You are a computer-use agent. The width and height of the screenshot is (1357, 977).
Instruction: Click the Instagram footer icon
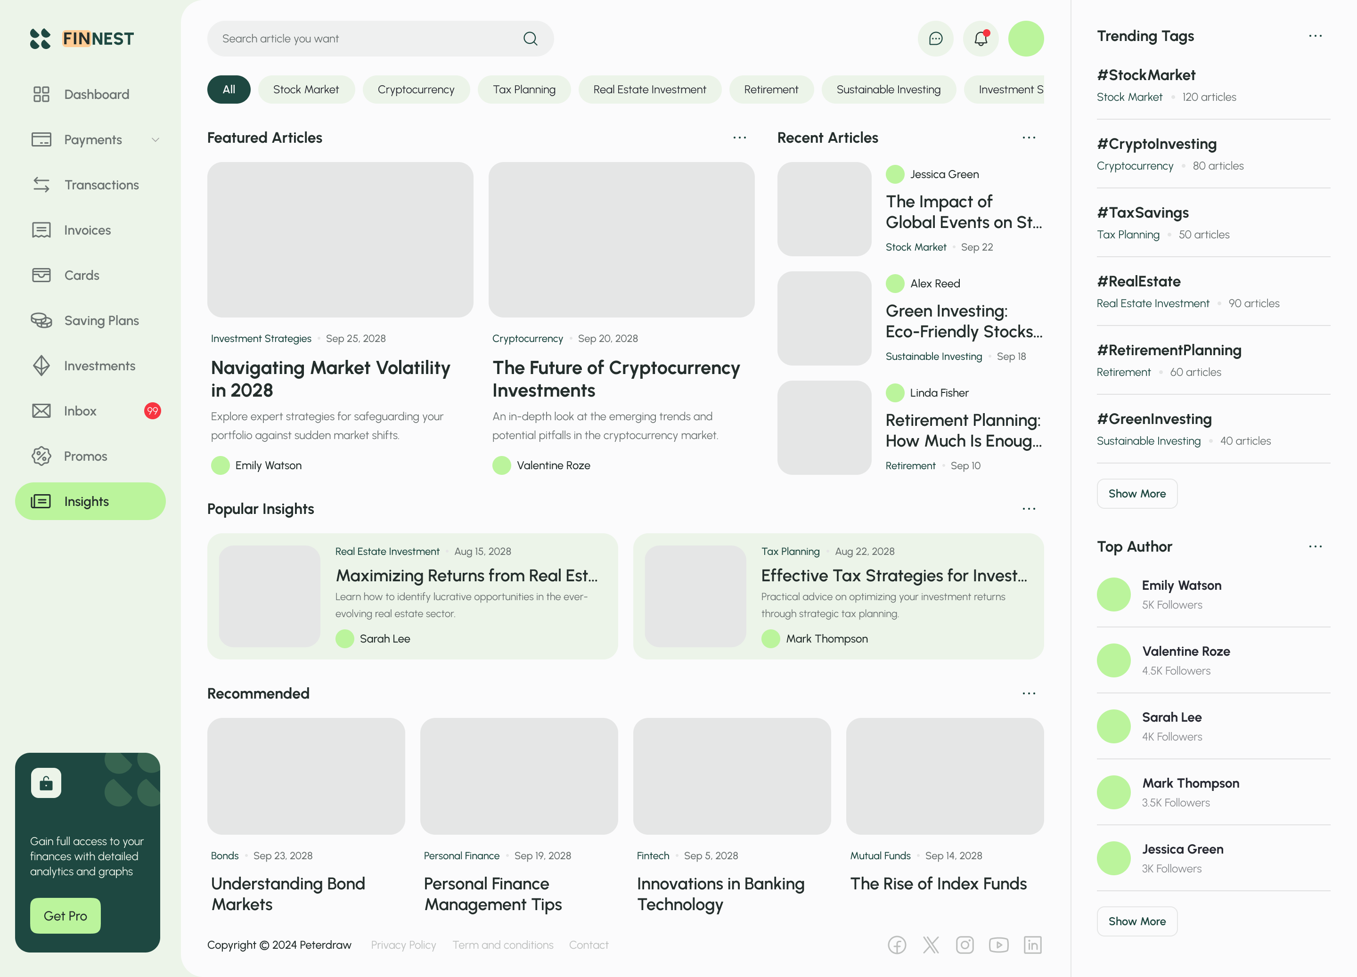tap(965, 944)
